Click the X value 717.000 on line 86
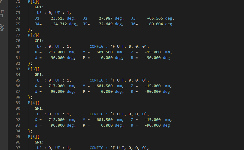The height and width of the screenshot is (150, 244). (x=56, y=86)
